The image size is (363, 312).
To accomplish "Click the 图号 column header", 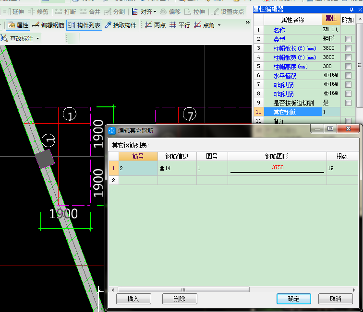I will (212, 156).
